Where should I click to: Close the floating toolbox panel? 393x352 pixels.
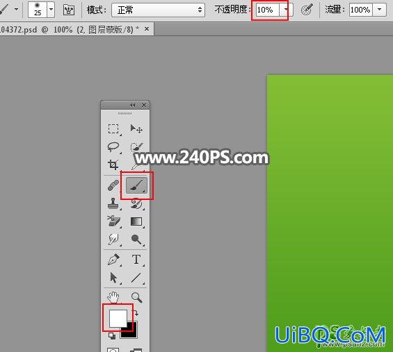144,105
